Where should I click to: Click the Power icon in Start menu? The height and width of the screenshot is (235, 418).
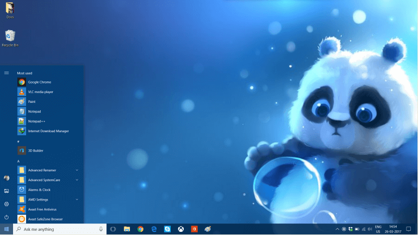[x=6, y=217]
